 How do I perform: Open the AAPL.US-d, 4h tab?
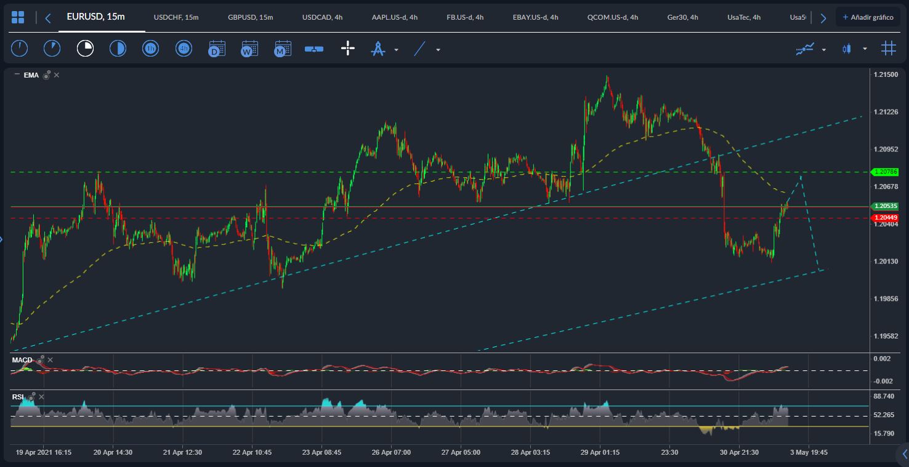click(x=395, y=17)
